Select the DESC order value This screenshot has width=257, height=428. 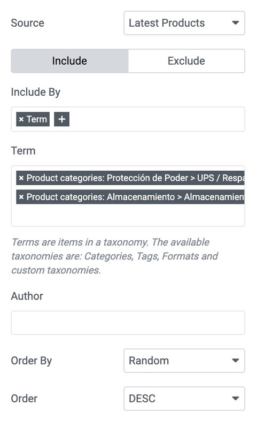click(142, 399)
